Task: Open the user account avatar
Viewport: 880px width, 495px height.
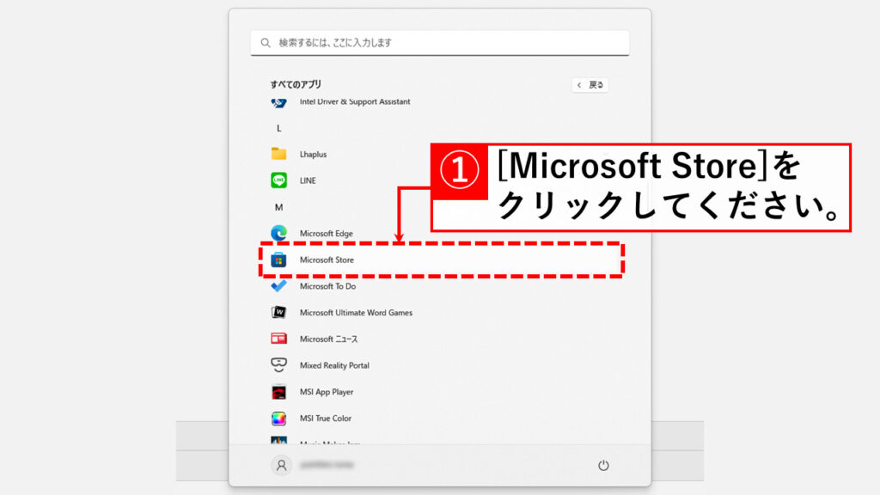Action: coord(280,465)
